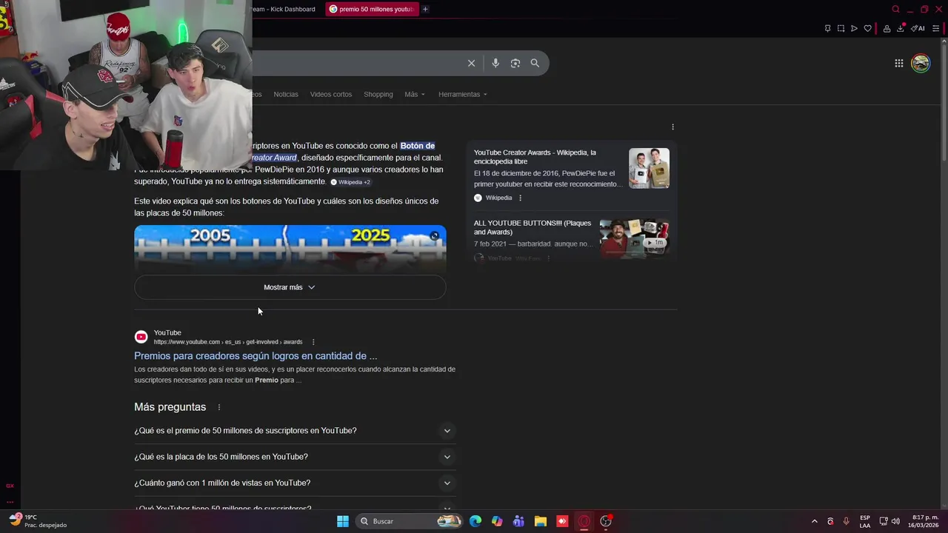This screenshot has height=533, width=948.
Task: Open the 2005 vs 2025 video thumbnail
Action: (290, 249)
